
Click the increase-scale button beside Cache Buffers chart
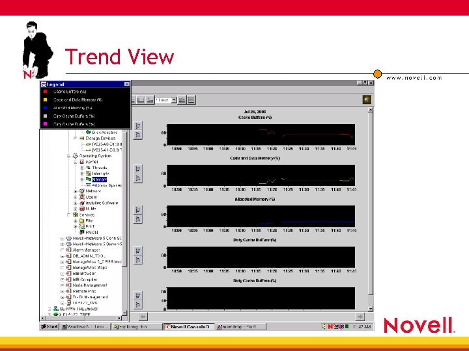tap(137, 125)
